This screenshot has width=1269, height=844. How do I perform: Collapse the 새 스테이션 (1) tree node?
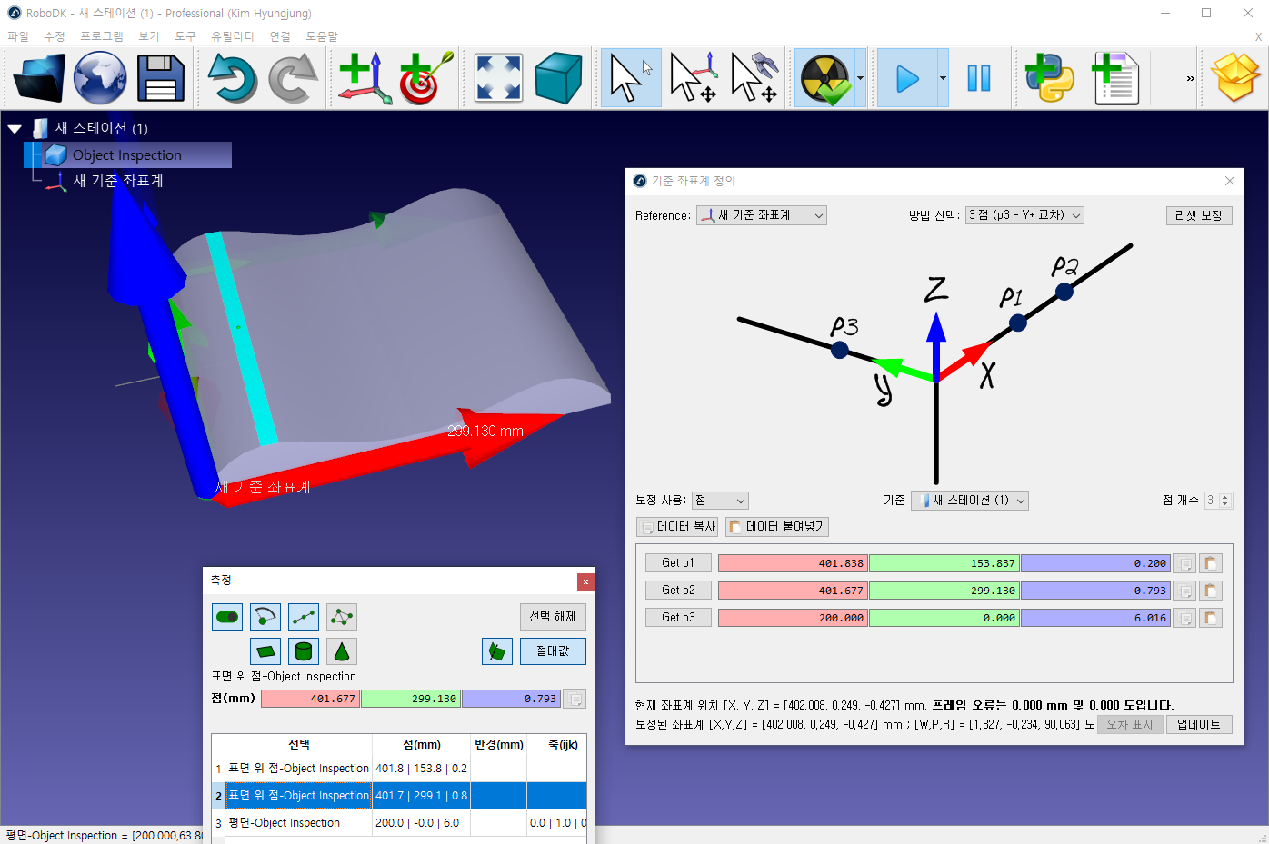click(x=15, y=129)
